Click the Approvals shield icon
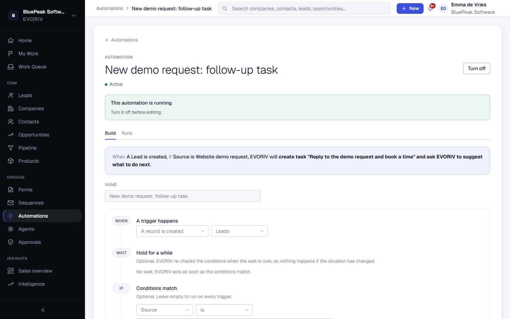 11,242
